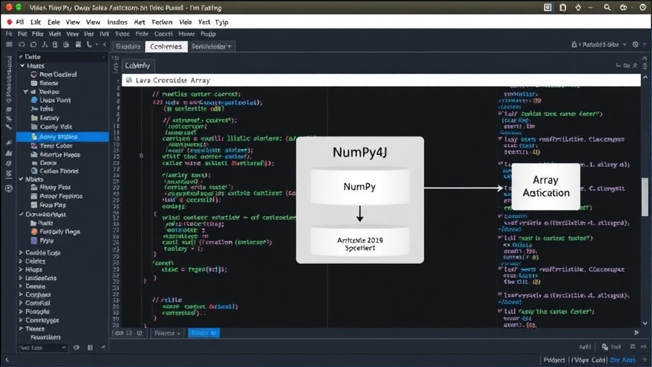Screen dimensions: 652x367
Task: Open the 'Fereret' dropdown in the status strip
Action: click(x=167, y=333)
